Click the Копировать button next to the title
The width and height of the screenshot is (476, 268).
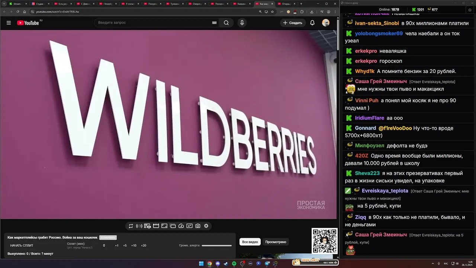click(108, 237)
